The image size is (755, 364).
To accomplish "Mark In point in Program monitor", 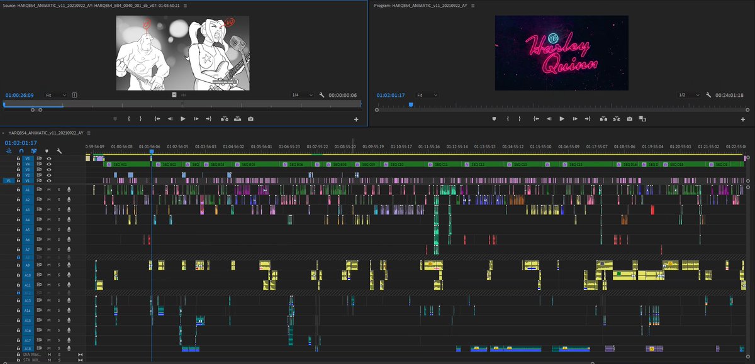I will 508,118.
